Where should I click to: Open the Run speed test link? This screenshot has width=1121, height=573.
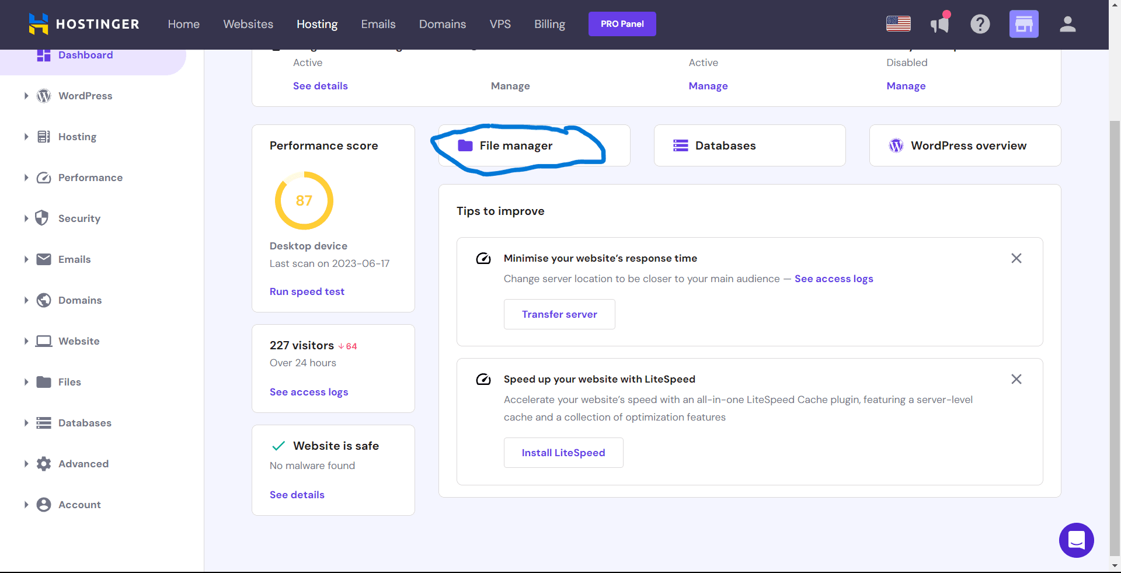(307, 291)
